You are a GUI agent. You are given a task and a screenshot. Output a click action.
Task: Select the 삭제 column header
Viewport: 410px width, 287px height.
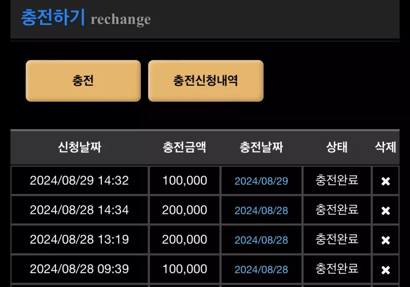coord(385,147)
